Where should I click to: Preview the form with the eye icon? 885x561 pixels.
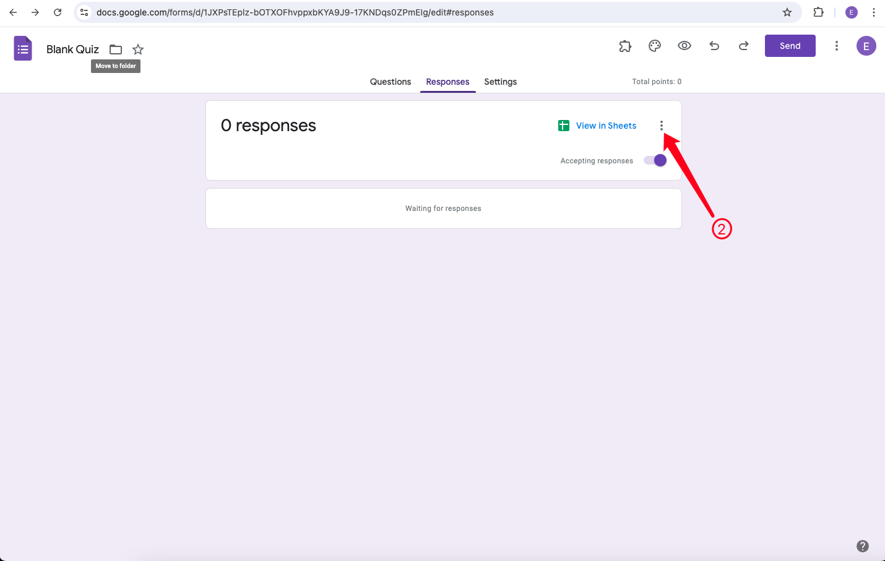coord(684,46)
